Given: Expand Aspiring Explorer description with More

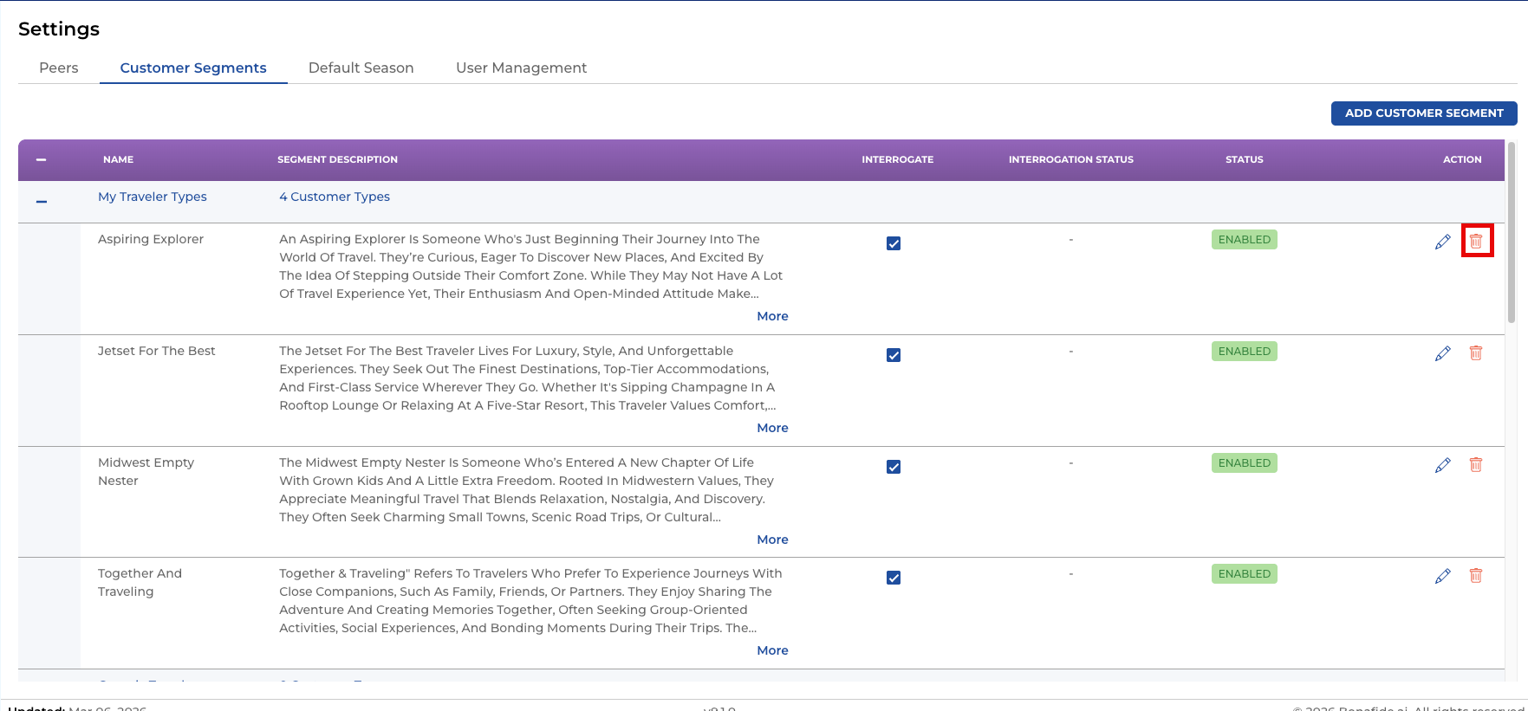Looking at the screenshot, I should click(772, 316).
